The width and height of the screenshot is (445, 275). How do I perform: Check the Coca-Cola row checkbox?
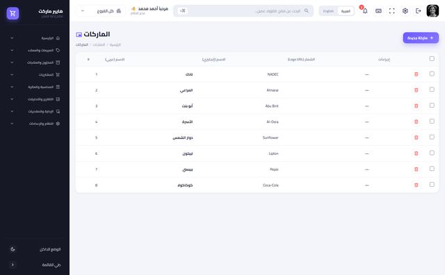[x=432, y=185]
